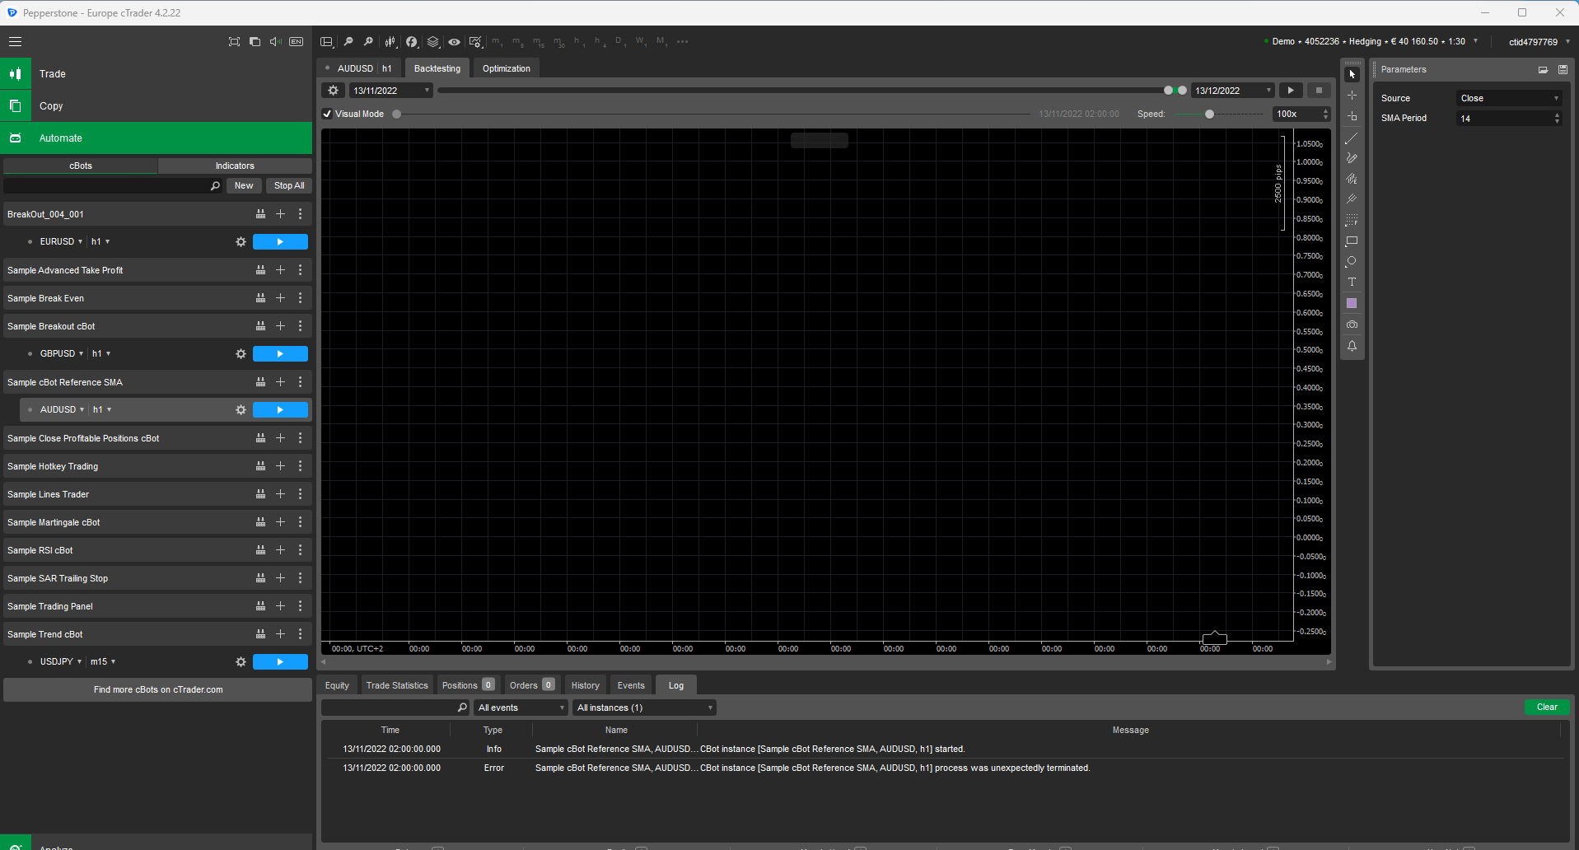Go to the Trade section
Image resolution: width=1579 pixels, height=850 pixels.
(156, 74)
